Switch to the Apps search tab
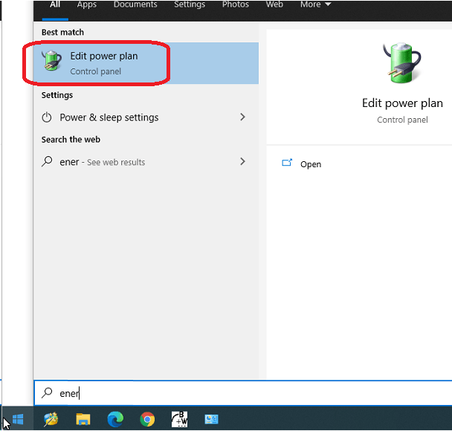The width and height of the screenshot is (452, 431). 87,4
